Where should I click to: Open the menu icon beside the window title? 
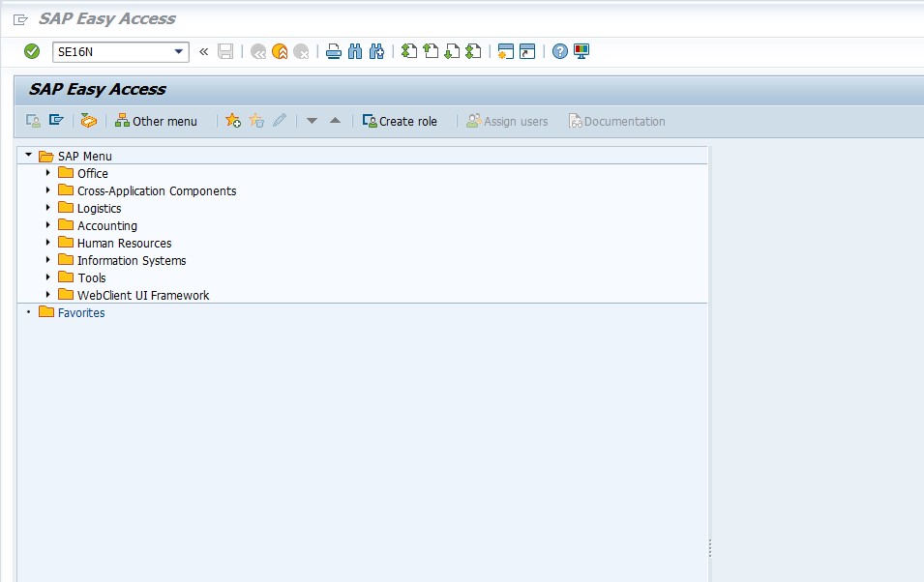pyautogui.click(x=20, y=20)
